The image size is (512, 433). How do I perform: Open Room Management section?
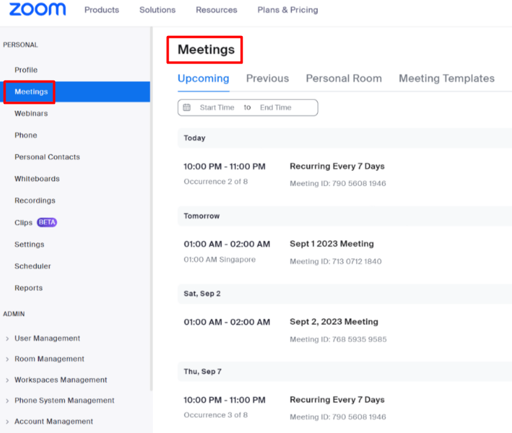tap(49, 359)
